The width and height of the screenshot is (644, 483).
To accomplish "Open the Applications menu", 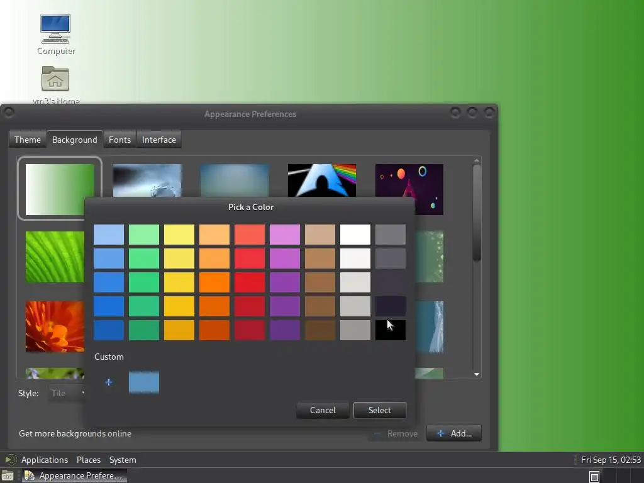I will tap(45, 460).
